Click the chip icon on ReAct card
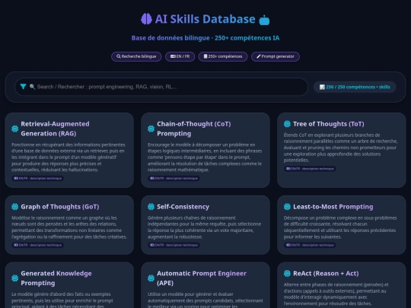 pos(287,274)
